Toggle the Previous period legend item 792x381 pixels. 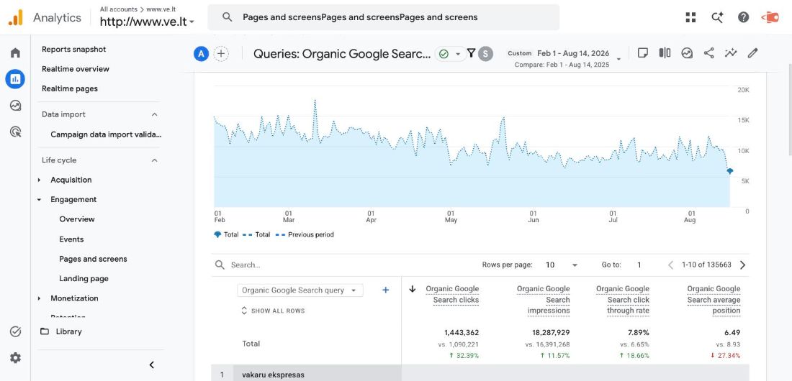click(305, 234)
